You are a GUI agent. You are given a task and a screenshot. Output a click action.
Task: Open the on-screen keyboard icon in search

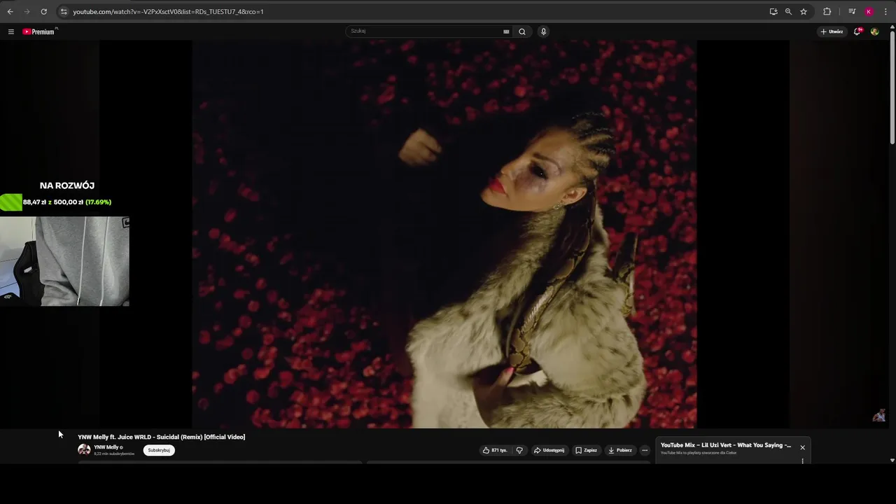506,31
